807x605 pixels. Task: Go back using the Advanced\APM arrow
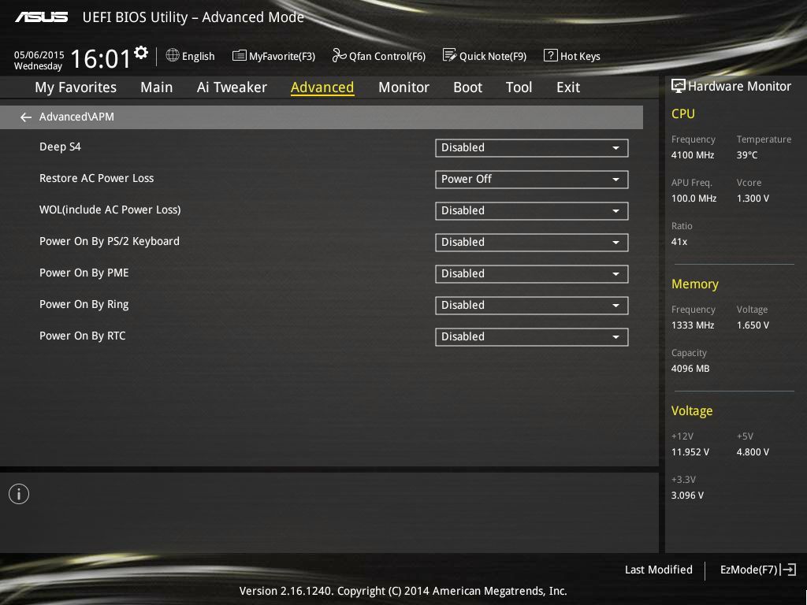[26, 117]
